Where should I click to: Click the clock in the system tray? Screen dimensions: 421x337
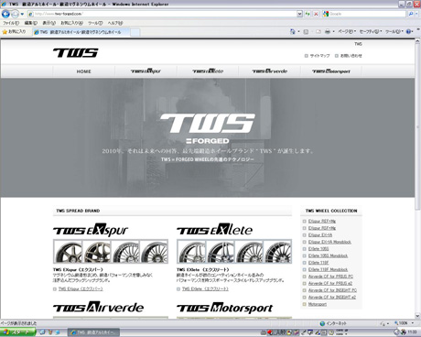(x=412, y=332)
